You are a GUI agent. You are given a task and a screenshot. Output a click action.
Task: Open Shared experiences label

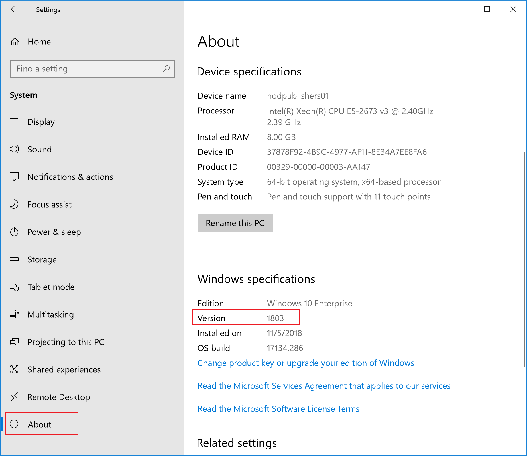[x=64, y=370]
